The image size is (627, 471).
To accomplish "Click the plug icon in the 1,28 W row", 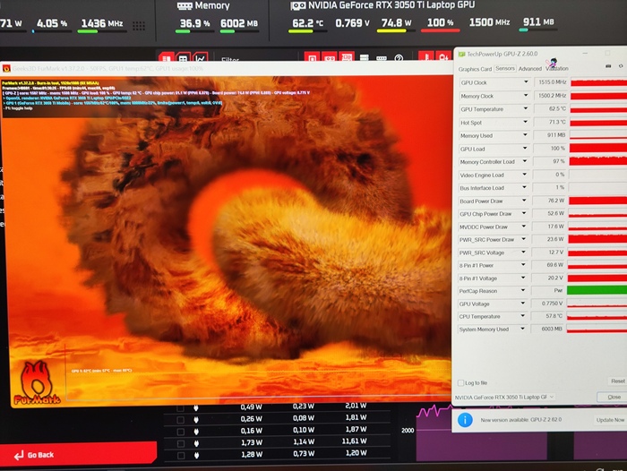I will 196,455.
